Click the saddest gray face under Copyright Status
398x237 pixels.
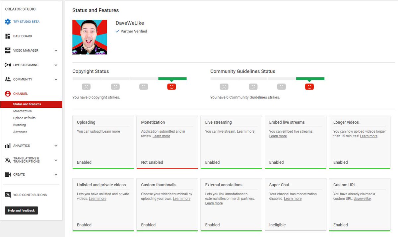(x=86, y=87)
